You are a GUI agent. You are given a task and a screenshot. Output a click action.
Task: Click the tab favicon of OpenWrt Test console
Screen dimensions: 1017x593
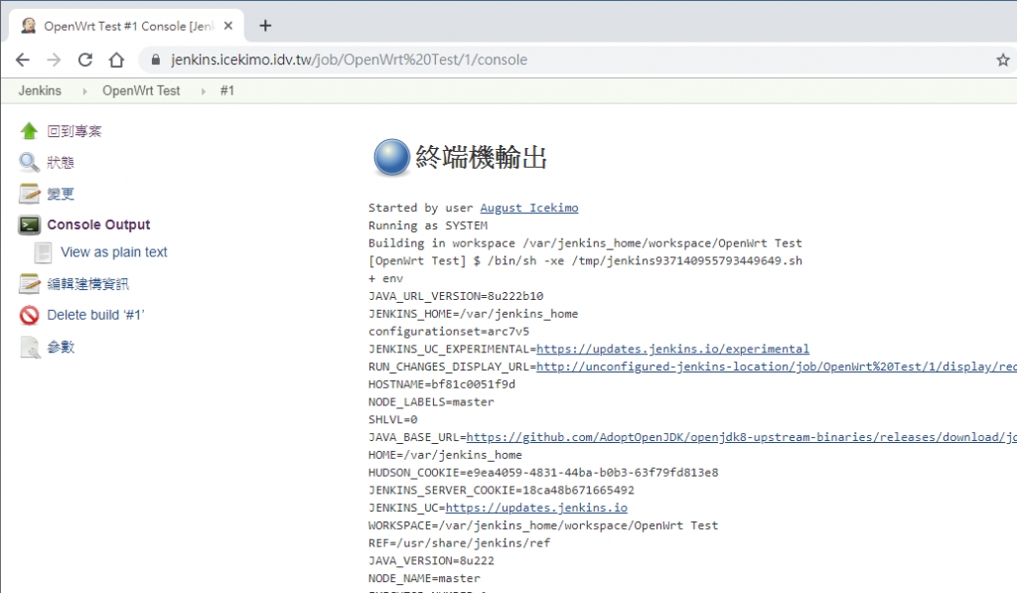(29, 26)
